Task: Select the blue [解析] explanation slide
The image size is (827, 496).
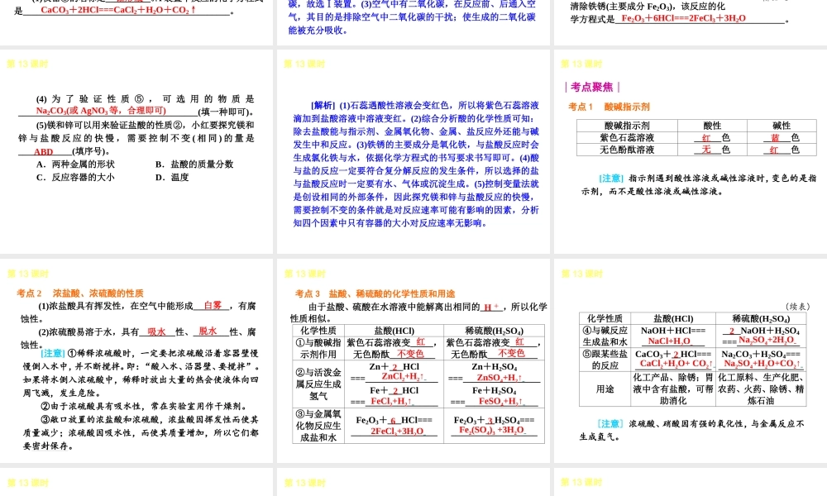Action: click(x=413, y=152)
